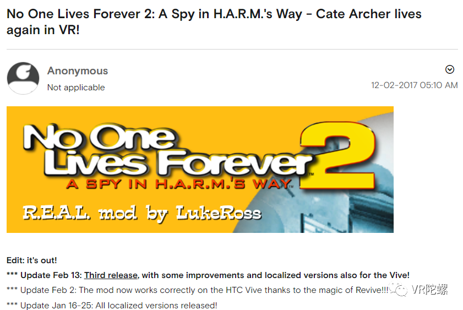
Task: Click the No One Lives Forever 2 post title
Action: (x=214, y=22)
